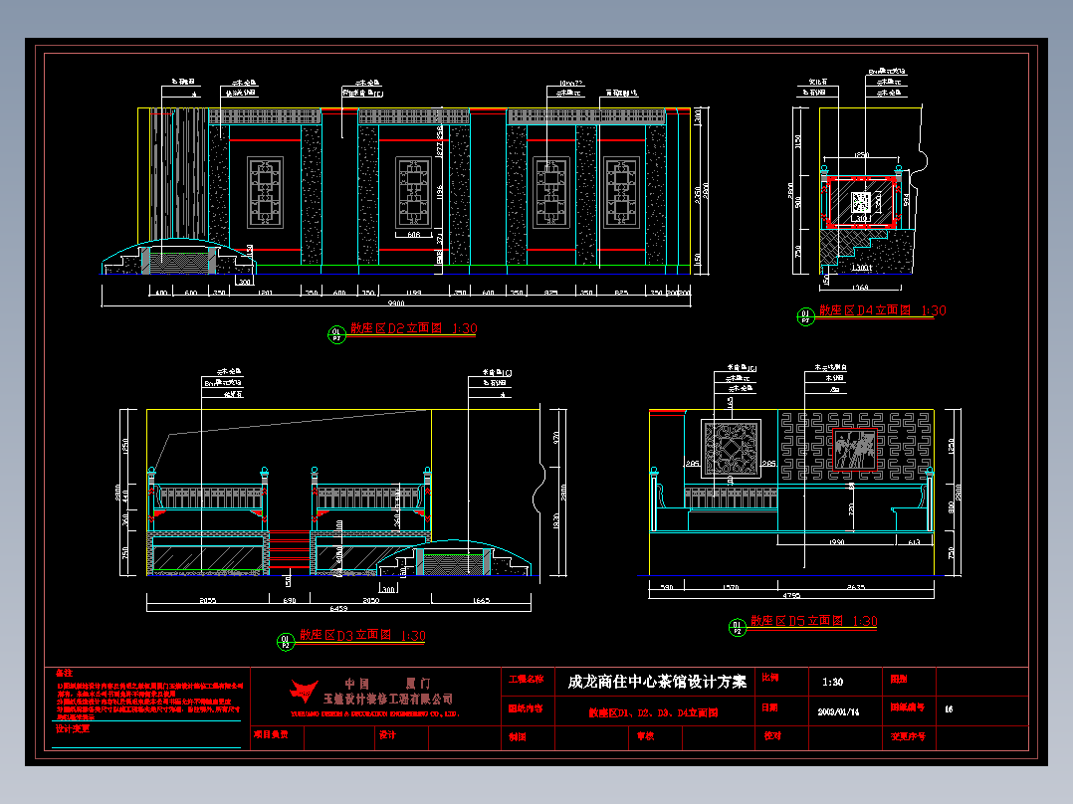Click the square carved lattice panel in D5
The width and height of the screenshot is (1073, 804).
pos(731,448)
